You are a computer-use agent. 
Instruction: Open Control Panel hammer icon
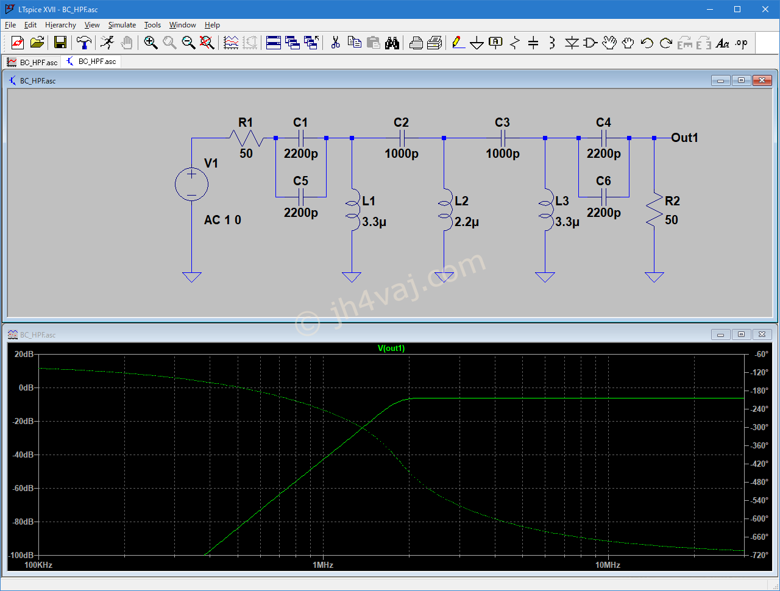click(83, 43)
